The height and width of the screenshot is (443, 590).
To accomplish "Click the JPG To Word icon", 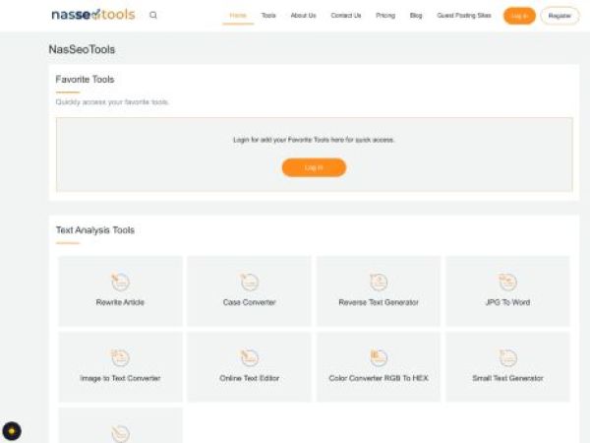I will point(507,282).
